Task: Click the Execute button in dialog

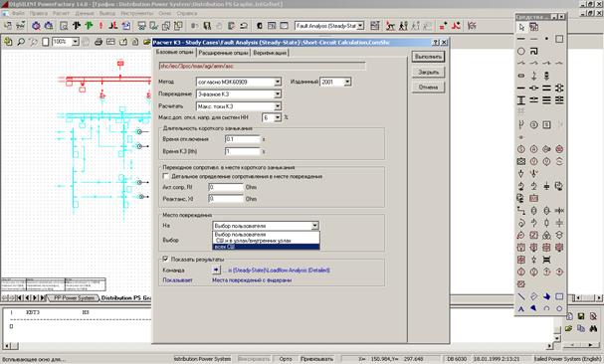Action: point(428,57)
